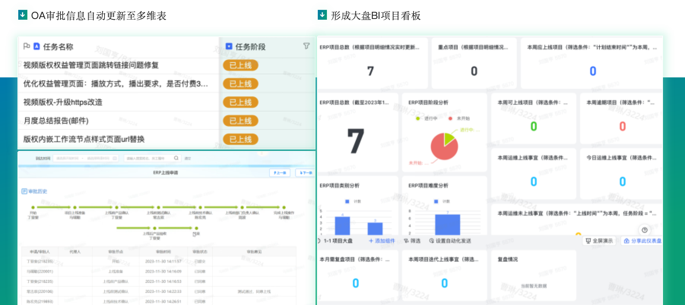This screenshot has width=685, height=305.
Task: Click the round help icon on the dashboard
Action: click(x=644, y=230)
